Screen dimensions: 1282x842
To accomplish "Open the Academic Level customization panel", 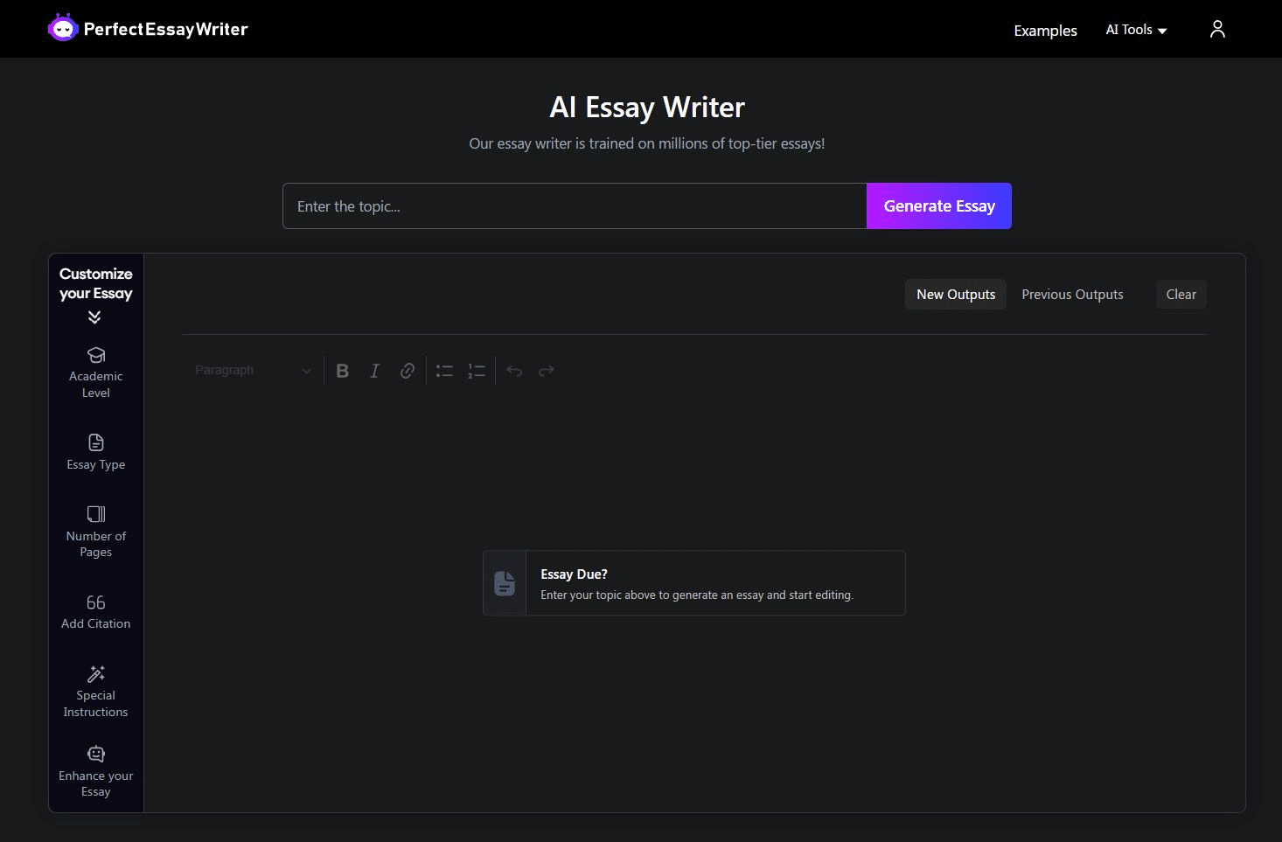I will 95,369.
